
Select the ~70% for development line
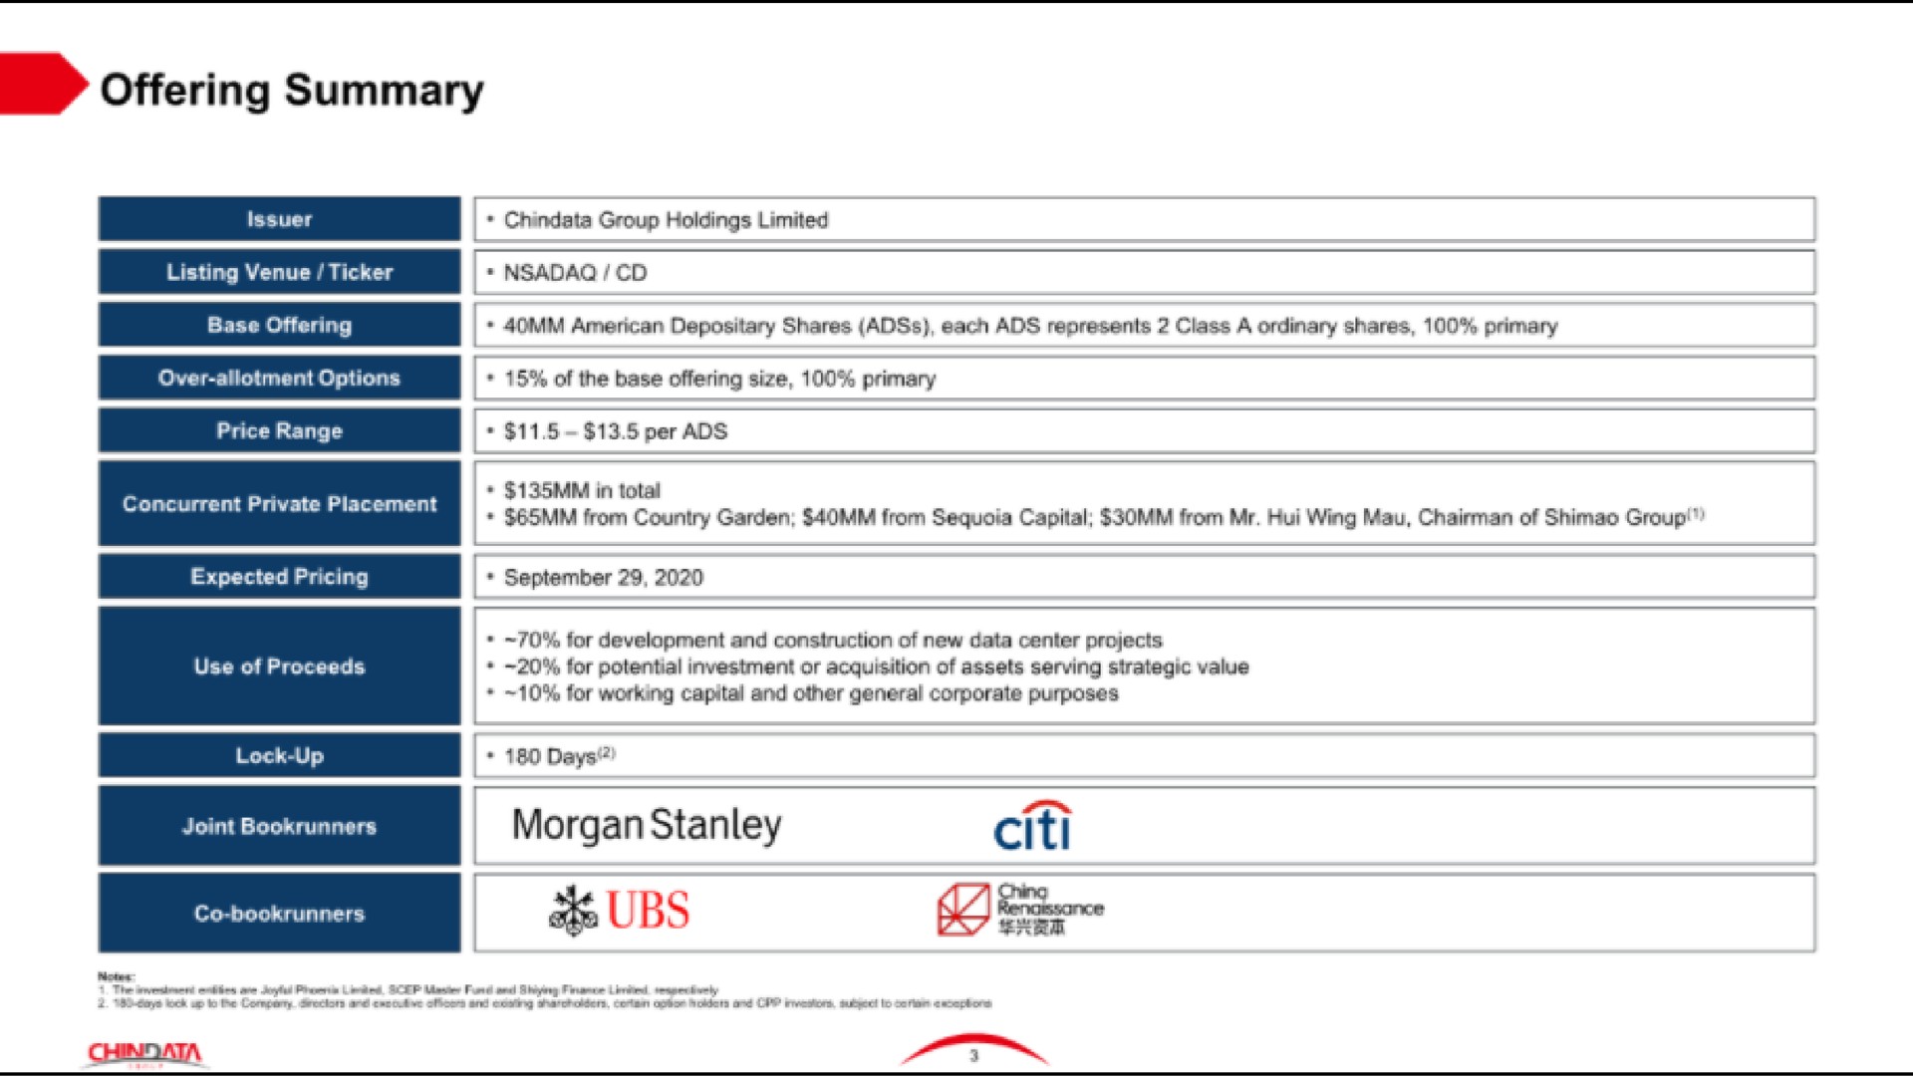click(833, 640)
